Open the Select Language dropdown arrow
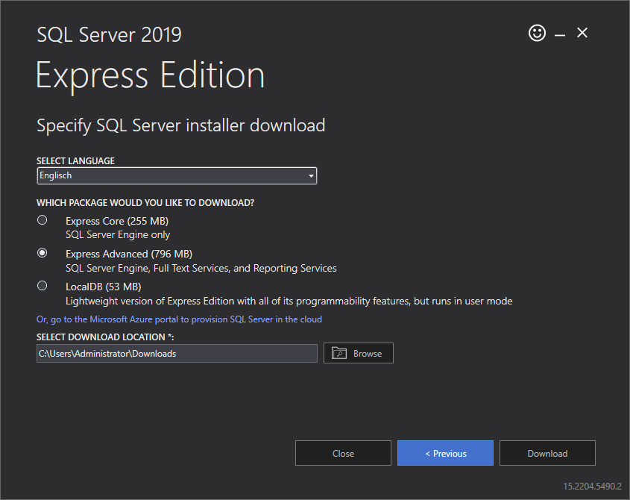 (x=311, y=176)
